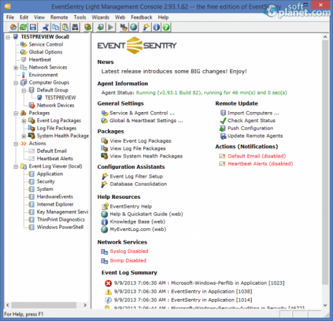The width and height of the screenshot is (333, 321).
Task: Click the icon next to Syslog Disabled
Action: 105,252
